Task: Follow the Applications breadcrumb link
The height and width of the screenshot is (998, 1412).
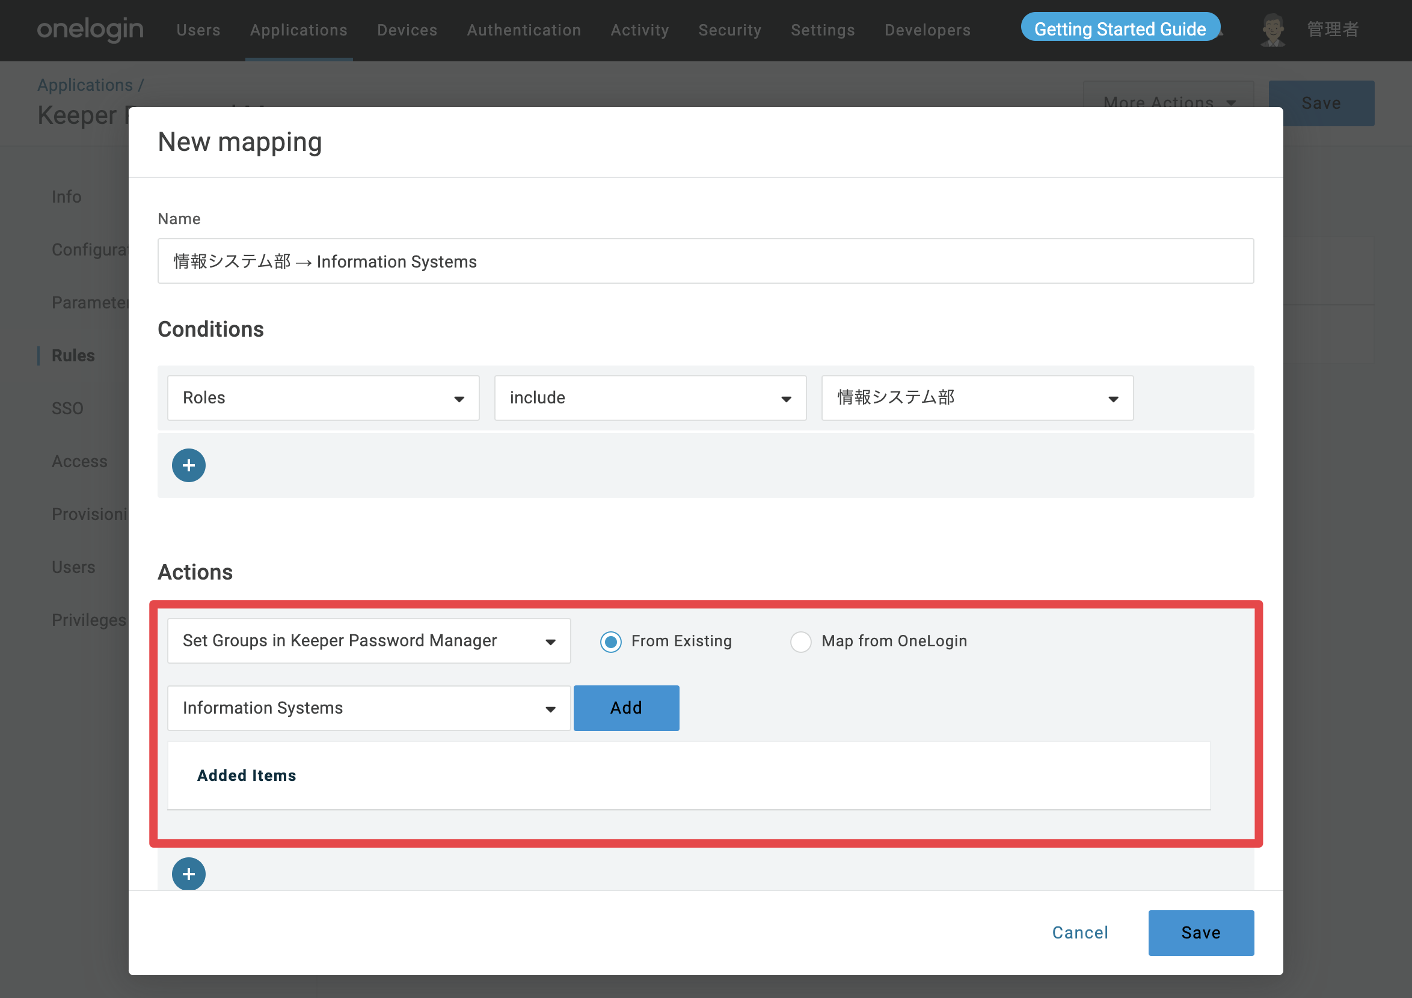Action: point(85,85)
